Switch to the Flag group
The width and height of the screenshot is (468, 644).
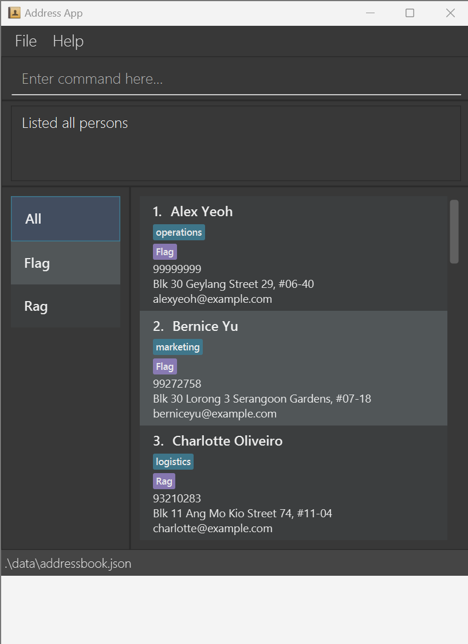[65, 263]
